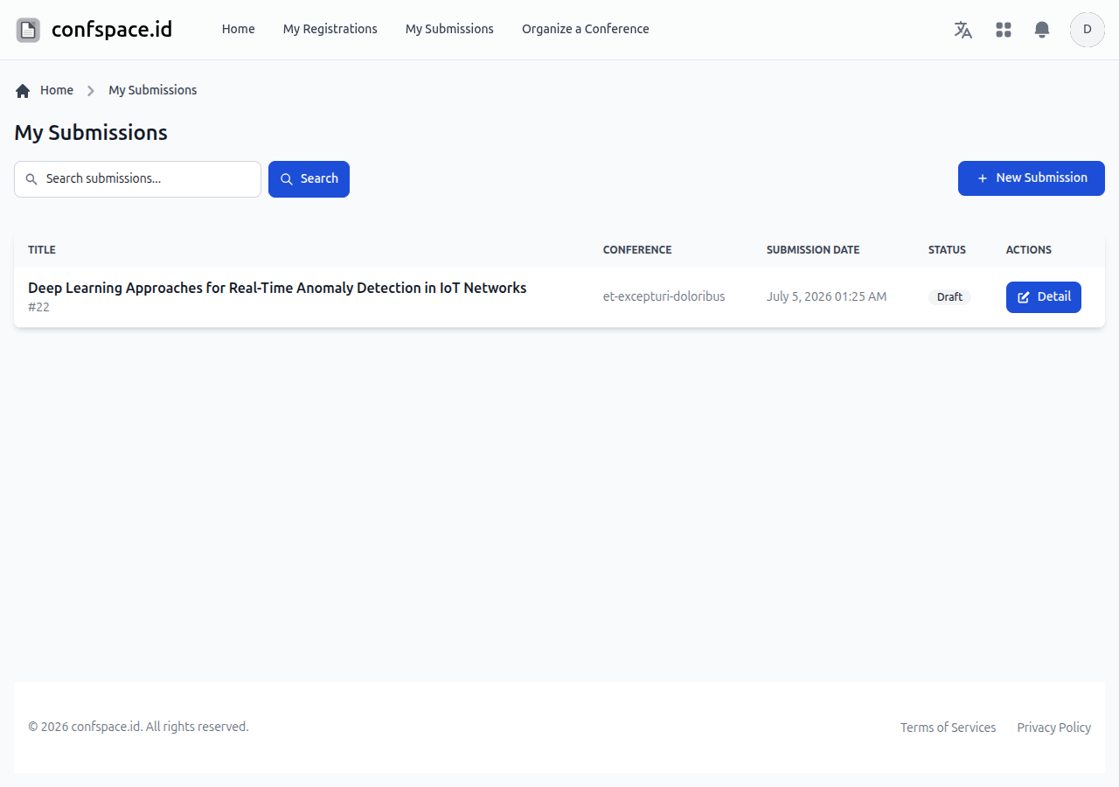Image resolution: width=1119 pixels, height=787 pixels.
Task: Click the Draft status badge
Action: point(949,297)
